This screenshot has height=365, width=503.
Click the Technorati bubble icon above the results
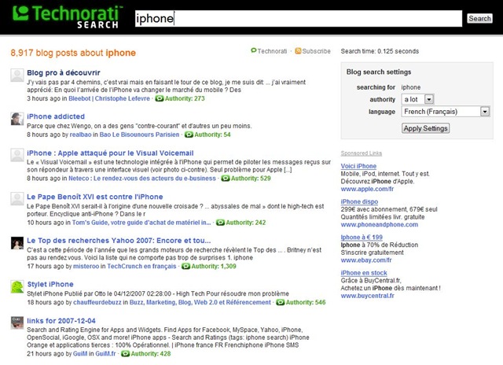pyautogui.click(x=253, y=50)
